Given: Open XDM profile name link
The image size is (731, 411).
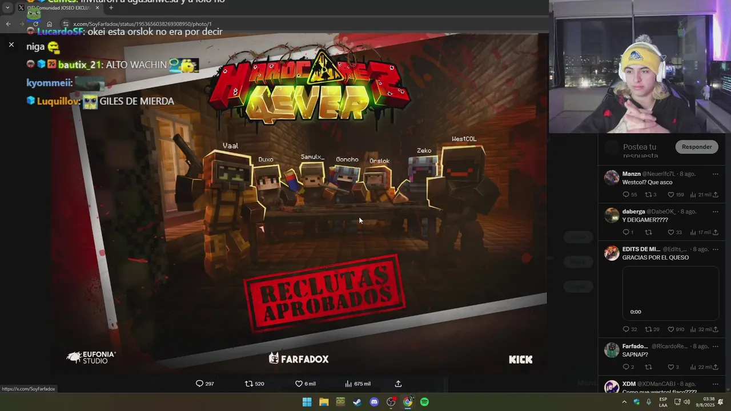Looking at the screenshot, I should (x=629, y=384).
